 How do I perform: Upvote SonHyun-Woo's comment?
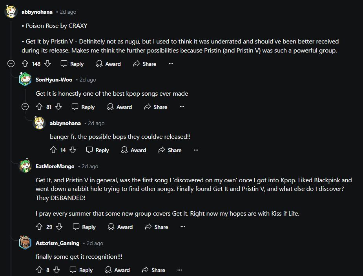click(x=39, y=107)
